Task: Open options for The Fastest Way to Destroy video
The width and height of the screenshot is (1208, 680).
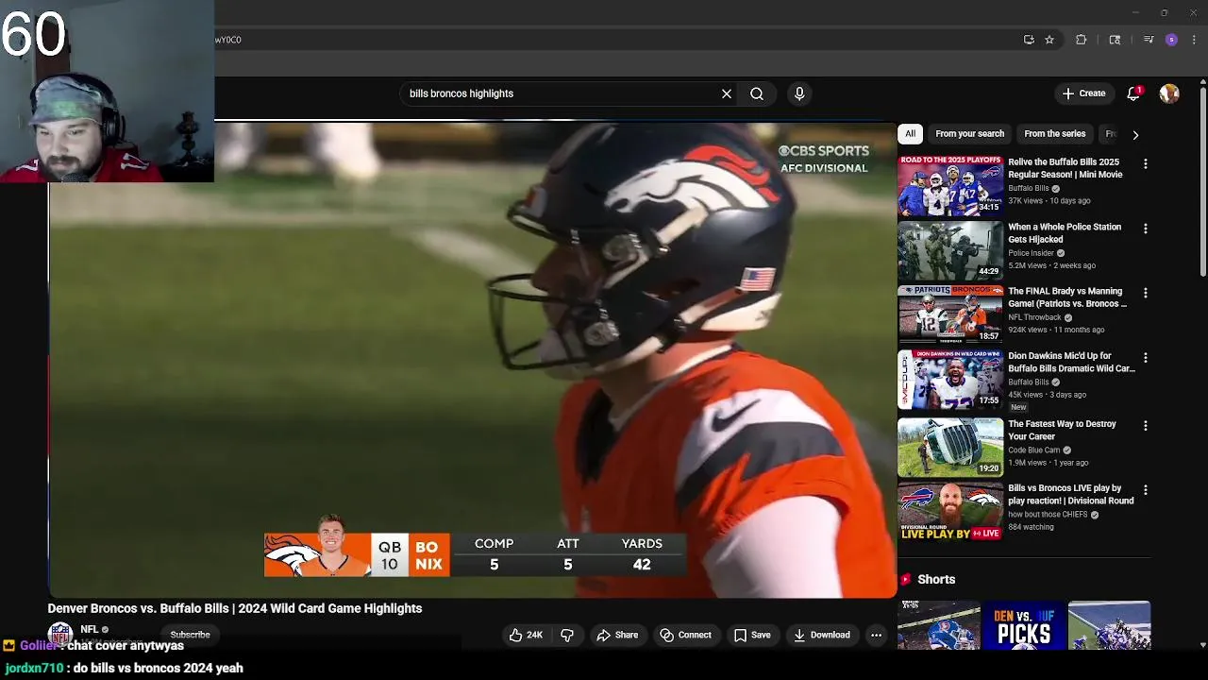Action: (1146, 425)
